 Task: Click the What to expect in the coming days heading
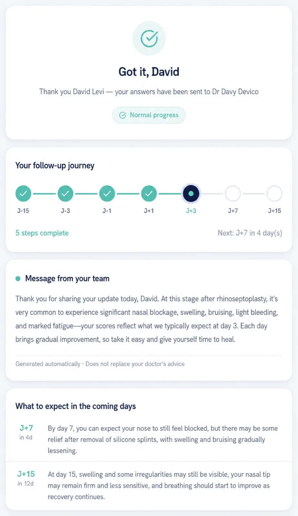click(x=76, y=406)
